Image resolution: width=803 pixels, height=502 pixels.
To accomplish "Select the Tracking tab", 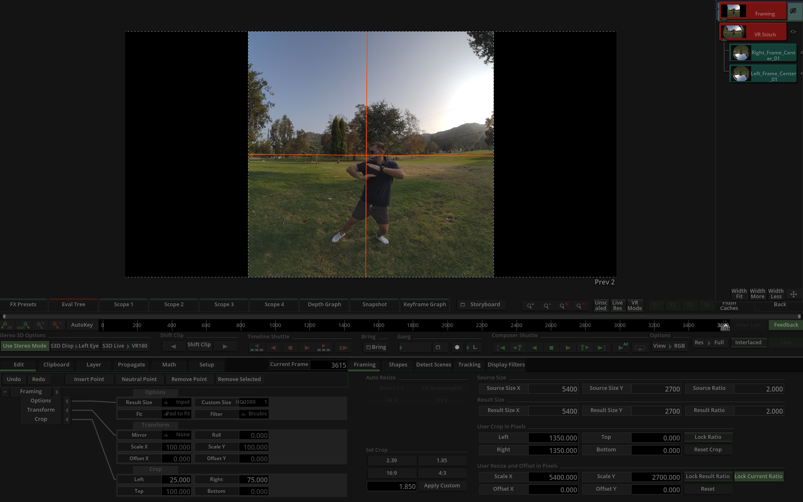I will (469, 364).
